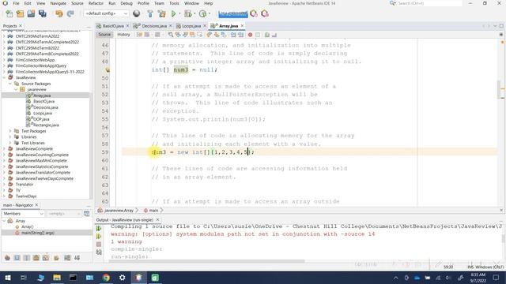Toggle Show Inherited Members in Navigator

click(7, 258)
